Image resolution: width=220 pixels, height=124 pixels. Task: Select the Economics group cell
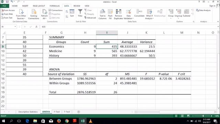point(61,46)
